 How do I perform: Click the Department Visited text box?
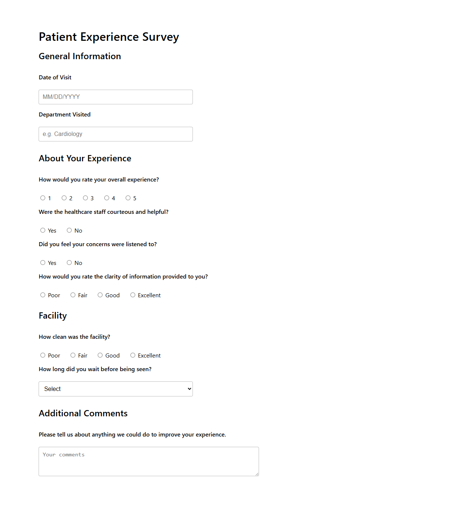pos(115,134)
